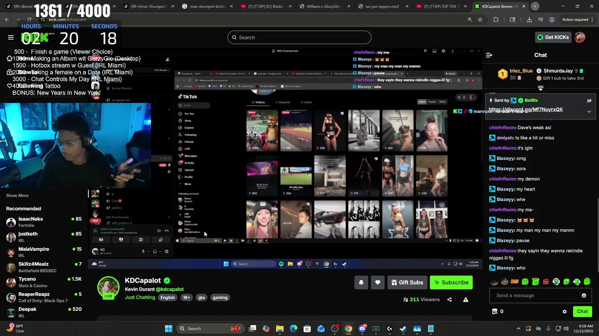Open the chat shop icon

494,311
